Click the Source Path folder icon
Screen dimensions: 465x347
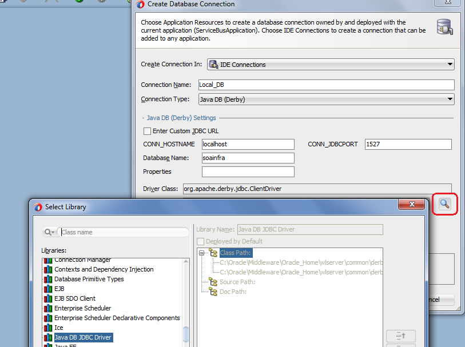(213, 282)
